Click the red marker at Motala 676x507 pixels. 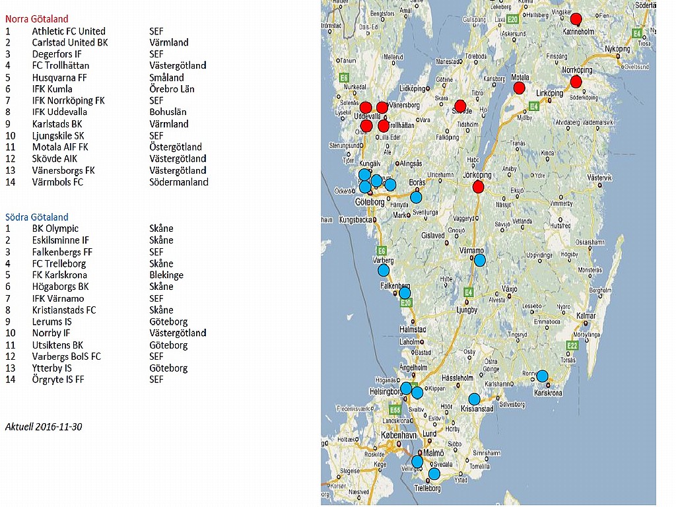519,88
